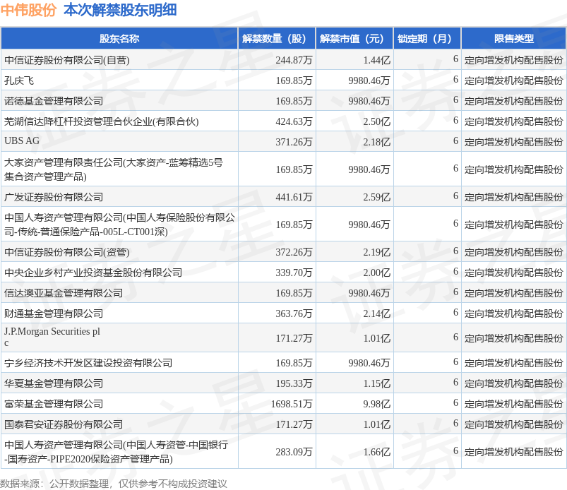This screenshot has width=567, height=490.
Task: Select the 解禁数量（股） column header
Action: click(277, 39)
